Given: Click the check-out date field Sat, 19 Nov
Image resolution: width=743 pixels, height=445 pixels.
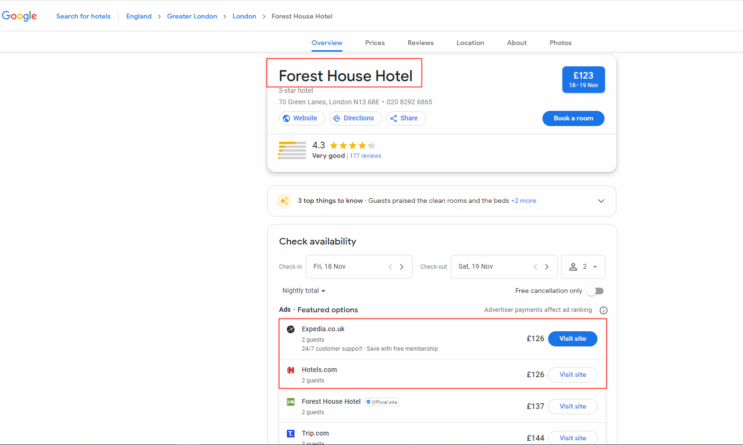Looking at the screenshot, I should click(x=504, y=267).
